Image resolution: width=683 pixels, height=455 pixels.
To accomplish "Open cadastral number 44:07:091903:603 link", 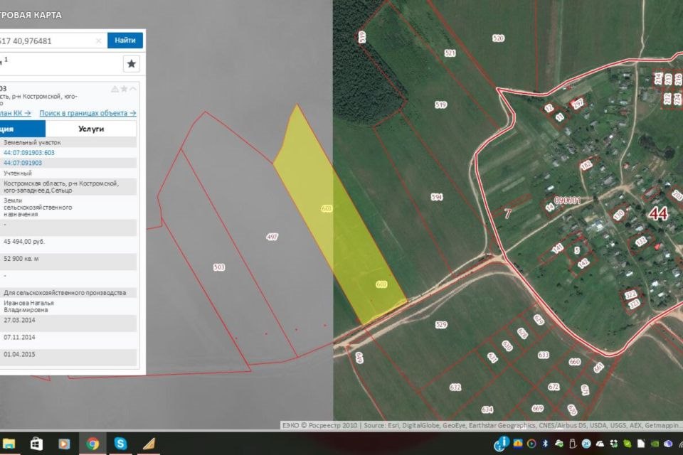I will pyautogui.click(x=29, y=153).
